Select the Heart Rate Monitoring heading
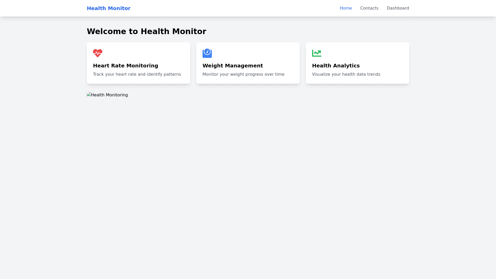The image size is (496, 279). pyautogui.click(x=126, y=66)
